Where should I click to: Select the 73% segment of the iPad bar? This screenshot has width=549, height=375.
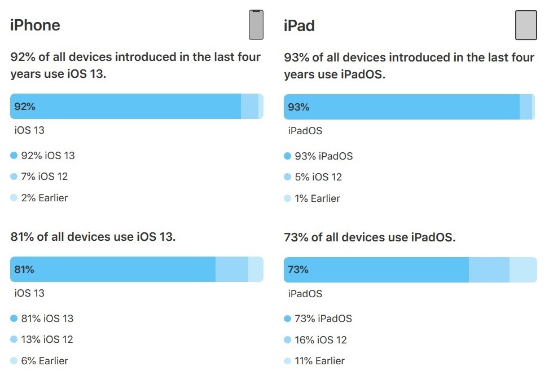coord(376,270)
